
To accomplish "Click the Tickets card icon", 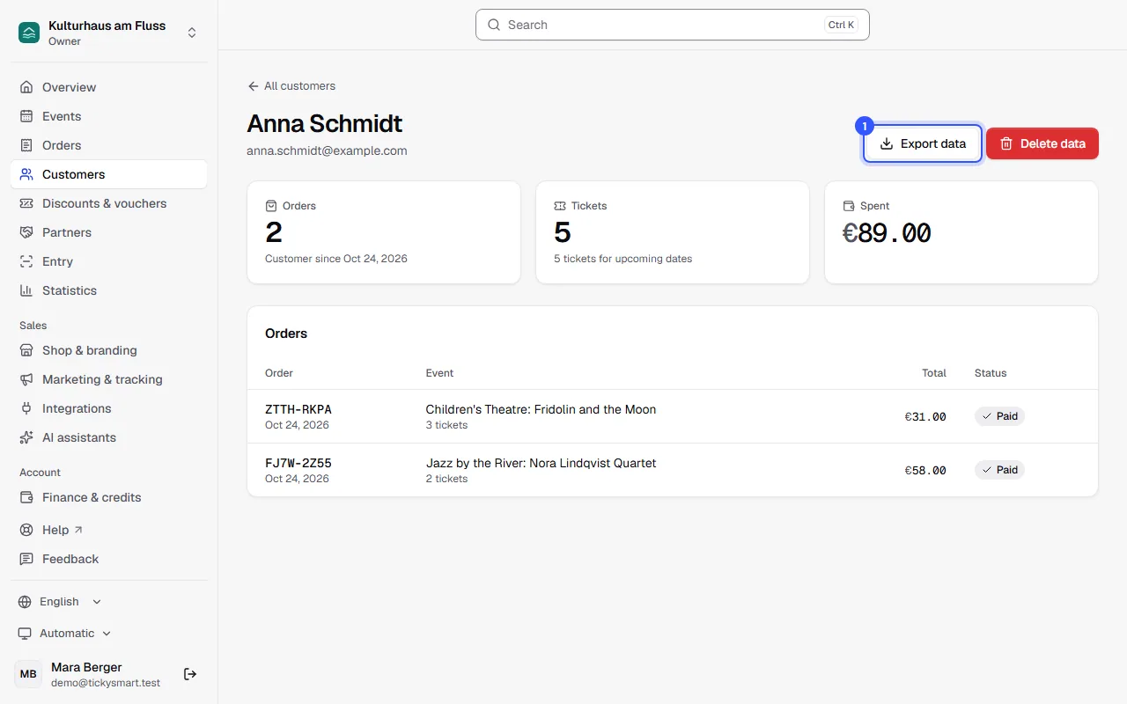I will click(560, 206).
